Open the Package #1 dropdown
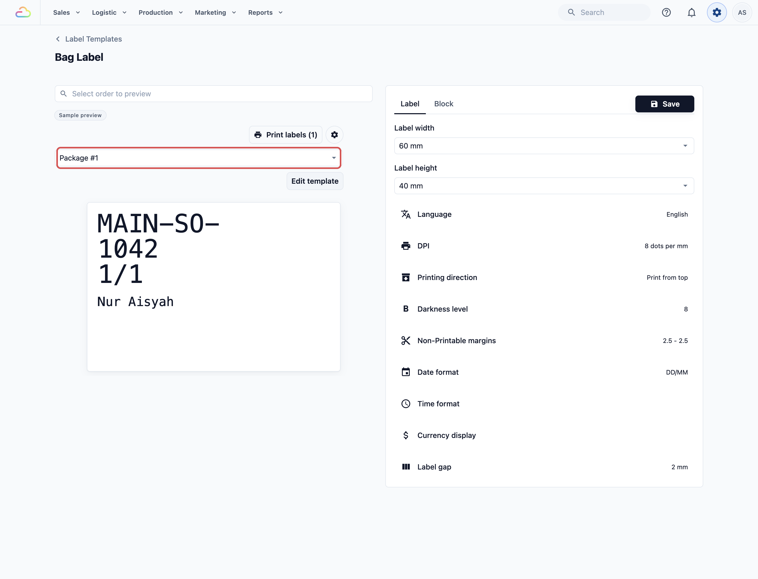This screenshot has height=579, width=758. (199, 158)
